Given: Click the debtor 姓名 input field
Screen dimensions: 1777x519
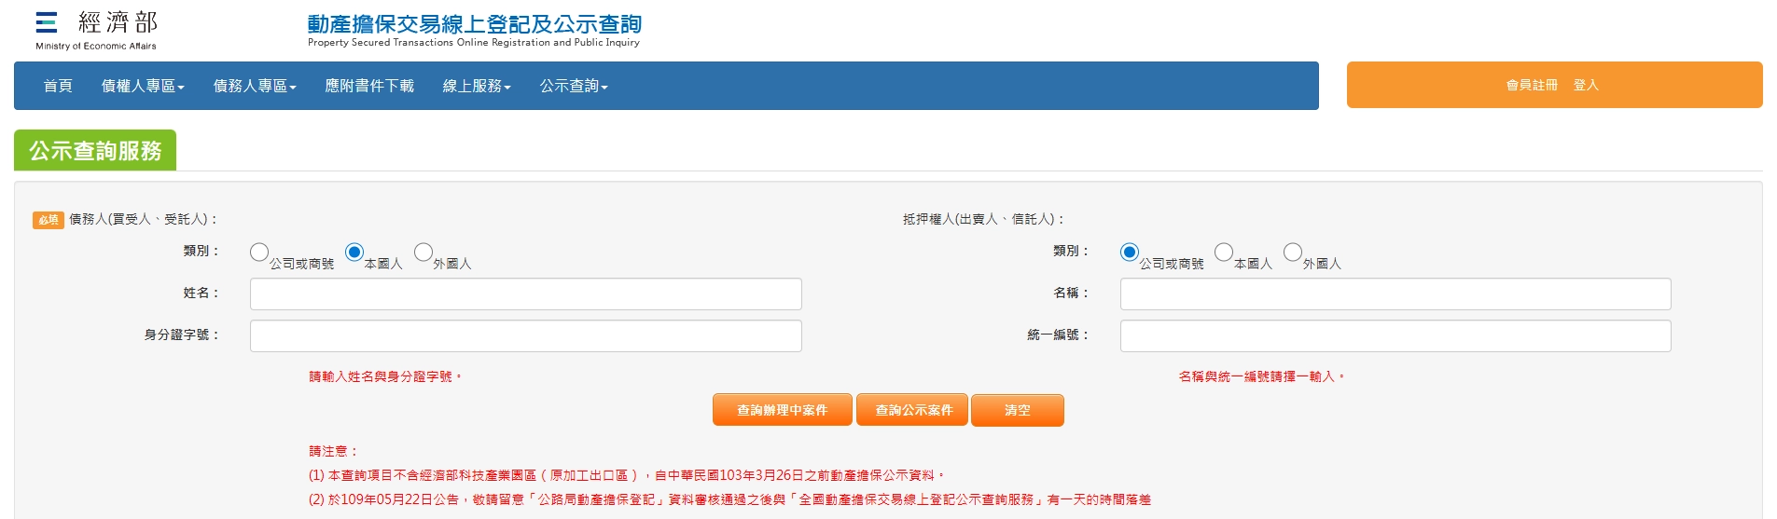Looking at the screenshot, I should coord(525,294).
